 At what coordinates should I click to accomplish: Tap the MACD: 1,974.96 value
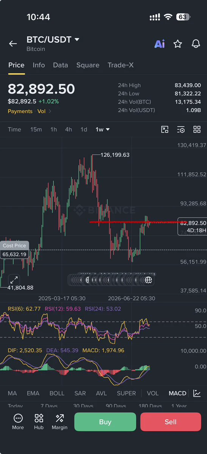(103, 350)
